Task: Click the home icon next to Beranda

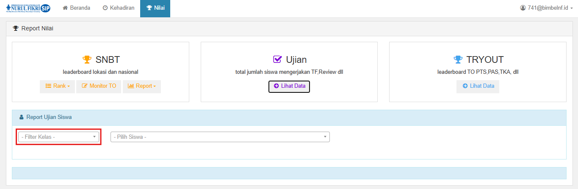Action: coord(65,8)
